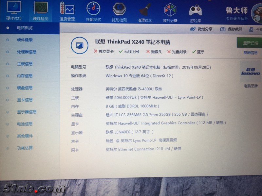Open 主板信息 motherboard info section

25,64
